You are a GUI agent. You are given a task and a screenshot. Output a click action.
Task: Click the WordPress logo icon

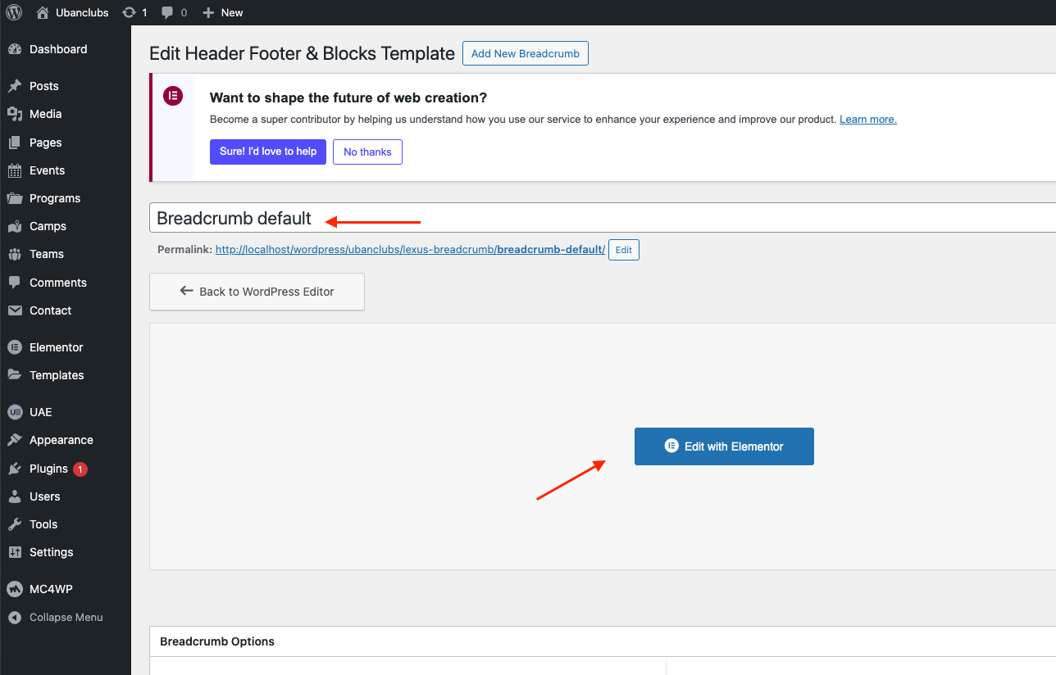[14, 12]
